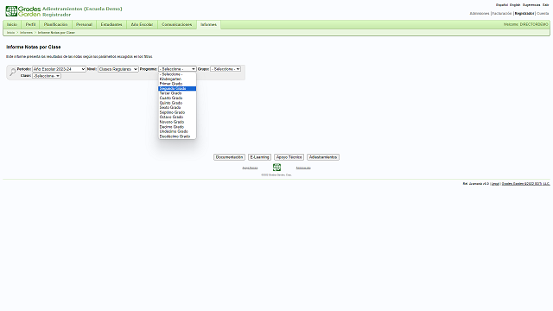The height and width of the screenshot is (311, 553).
Task: Click the Grades Garden ©2022 footer link
Action: coord(526,184)
